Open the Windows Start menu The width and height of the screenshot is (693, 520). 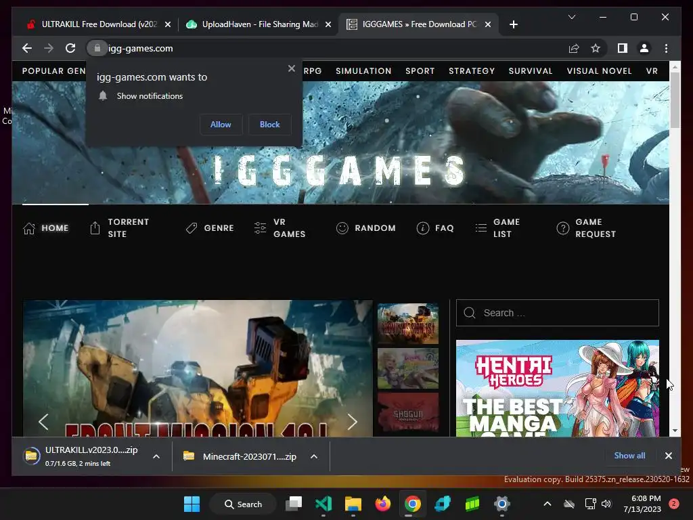pyautogui.click(x=192, y=504)
